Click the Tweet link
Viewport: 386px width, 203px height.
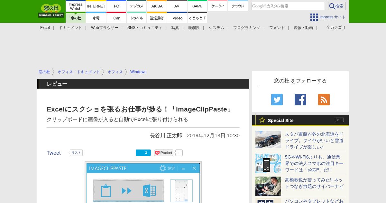tap(54, 153)
